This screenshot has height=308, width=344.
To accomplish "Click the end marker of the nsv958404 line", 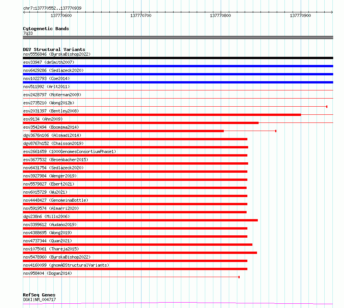I will click(239, 277).
